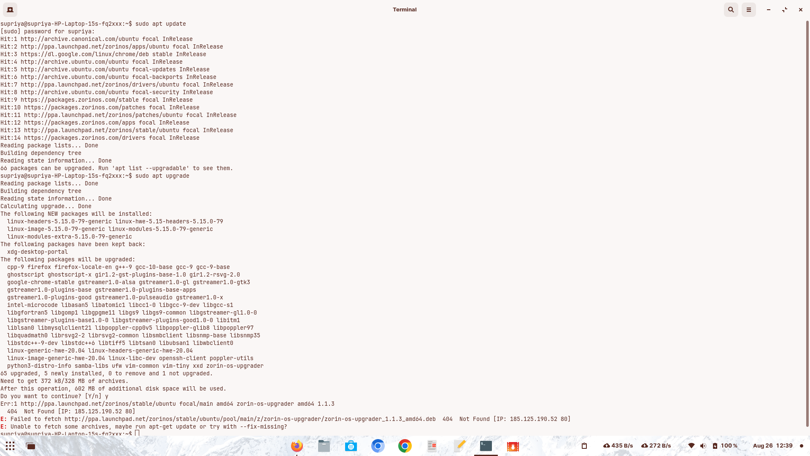Image resolution: width=810 pixels, height=456 pixels.
Task: Show the workspace activities overview
Action: tap(30, 446)
